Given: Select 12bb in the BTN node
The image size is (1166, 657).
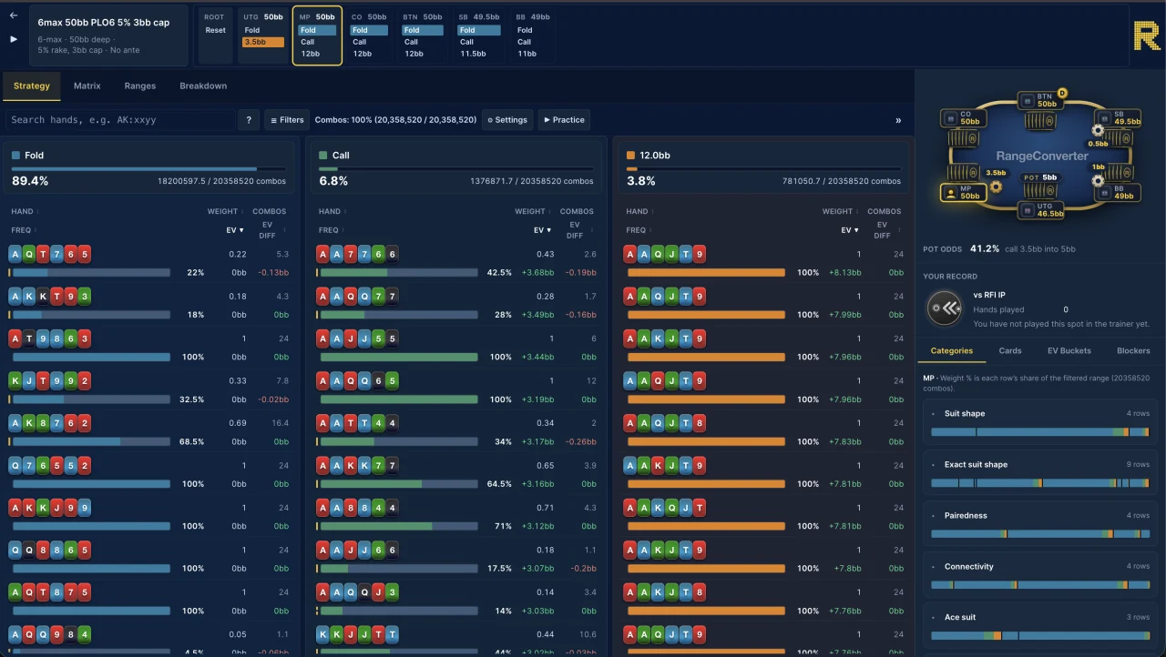Looking at the screenshot, I should (x=421, y=54).
